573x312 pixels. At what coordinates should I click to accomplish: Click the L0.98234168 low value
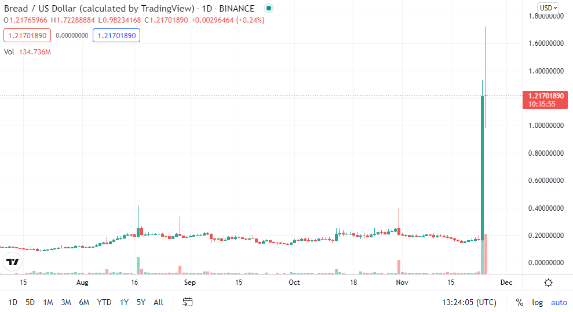coord(119,20)
